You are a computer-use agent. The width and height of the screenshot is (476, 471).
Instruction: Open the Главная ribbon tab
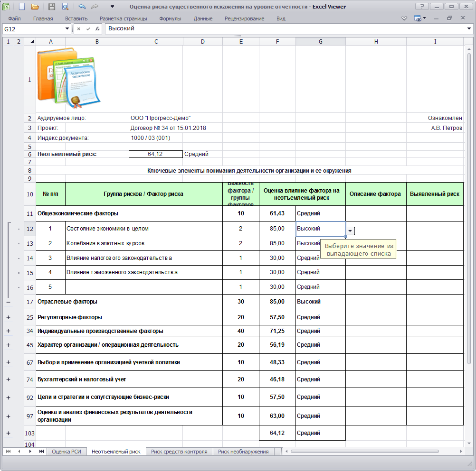pyautogui.click(x=43, y=18)
